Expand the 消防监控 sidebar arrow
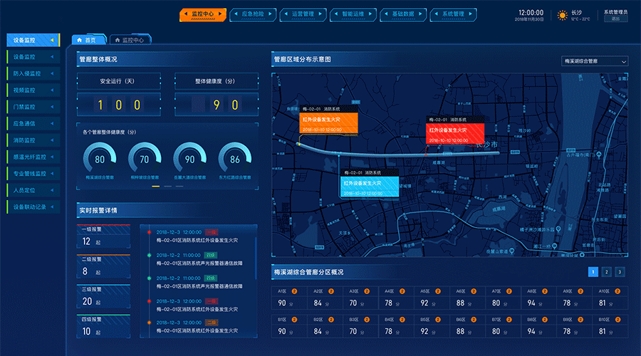Viewport: 641px width, 356px height. point(52,140)
